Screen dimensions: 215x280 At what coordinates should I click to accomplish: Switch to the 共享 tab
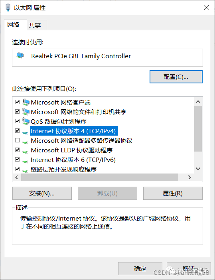pos(35,25)
